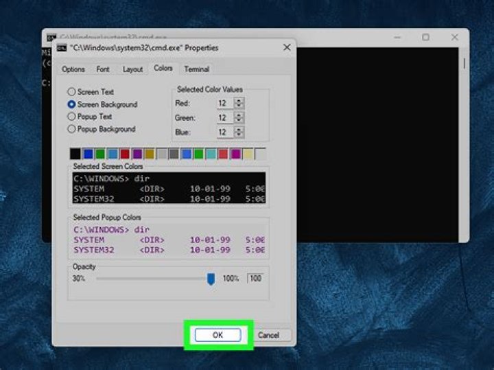This screenshot has height=370, width=494.
Task: Click the Green value input field
Action: 225,118
